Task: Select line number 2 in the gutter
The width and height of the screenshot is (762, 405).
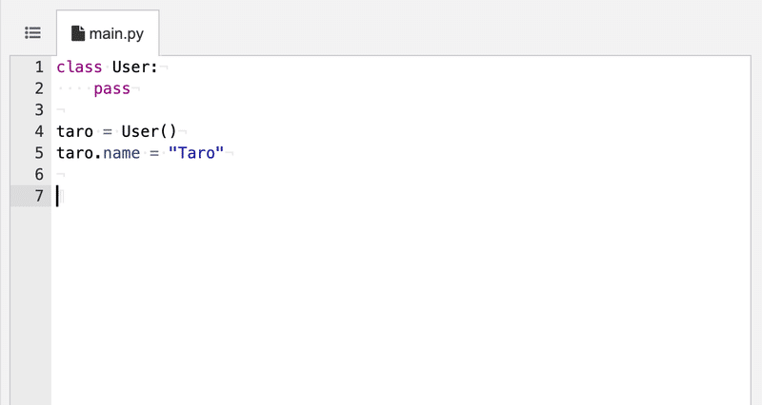Action: pyautogui.click(x=38, y=88)
